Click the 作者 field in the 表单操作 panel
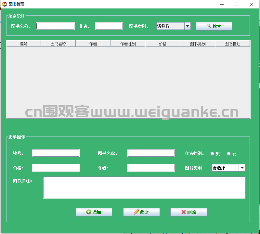This screenshot has height=234, width=260. [151, 168]
